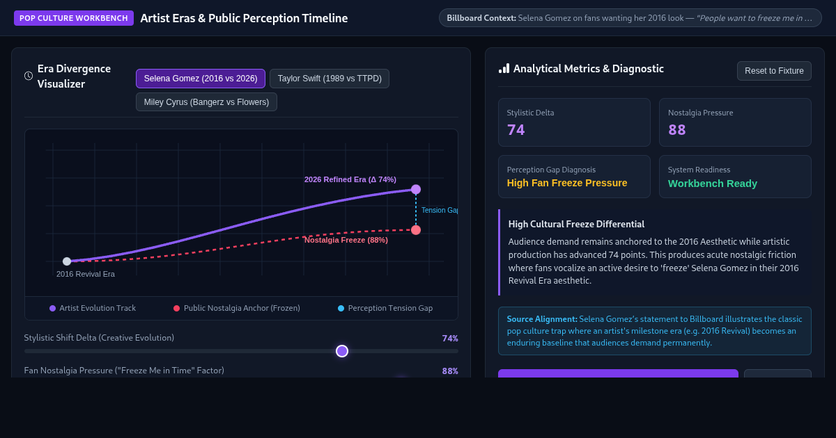Screen dimensions: 836x438
Task: Click the 74% Stylistic Shift Delta value
Action: [450, 338]
